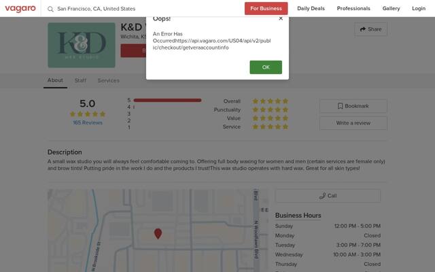Screen dimensions: 435x272
Task: Click the 5-star rating distribution bar
Action: 167,100
